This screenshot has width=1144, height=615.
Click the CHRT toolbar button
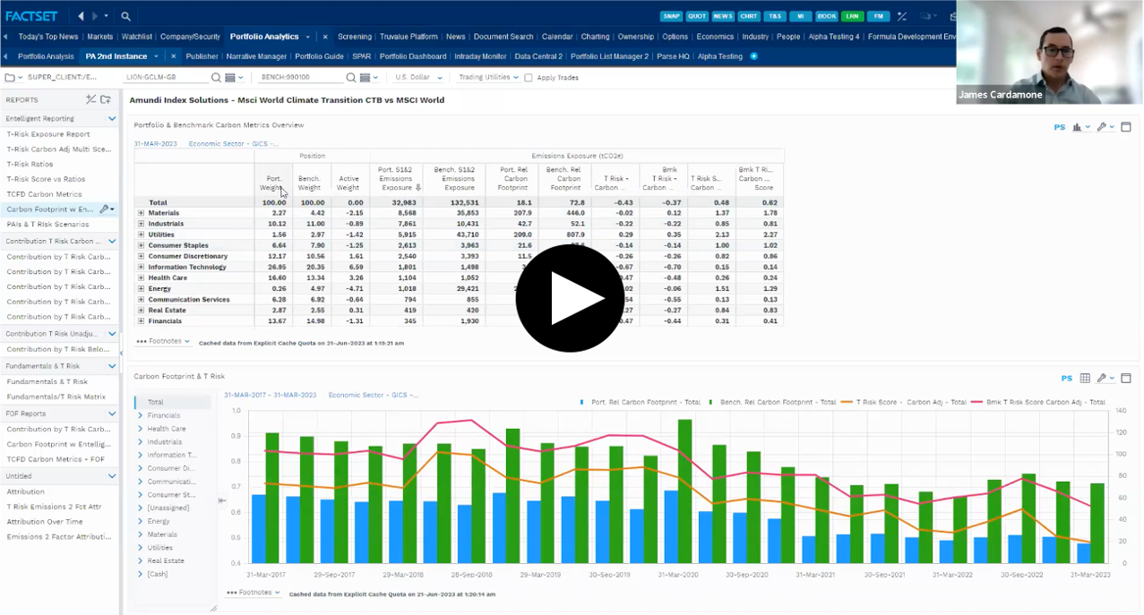point(748,16)
